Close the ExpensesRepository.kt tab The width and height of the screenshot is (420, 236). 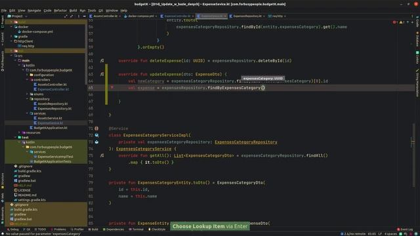(x=264, y=16)
